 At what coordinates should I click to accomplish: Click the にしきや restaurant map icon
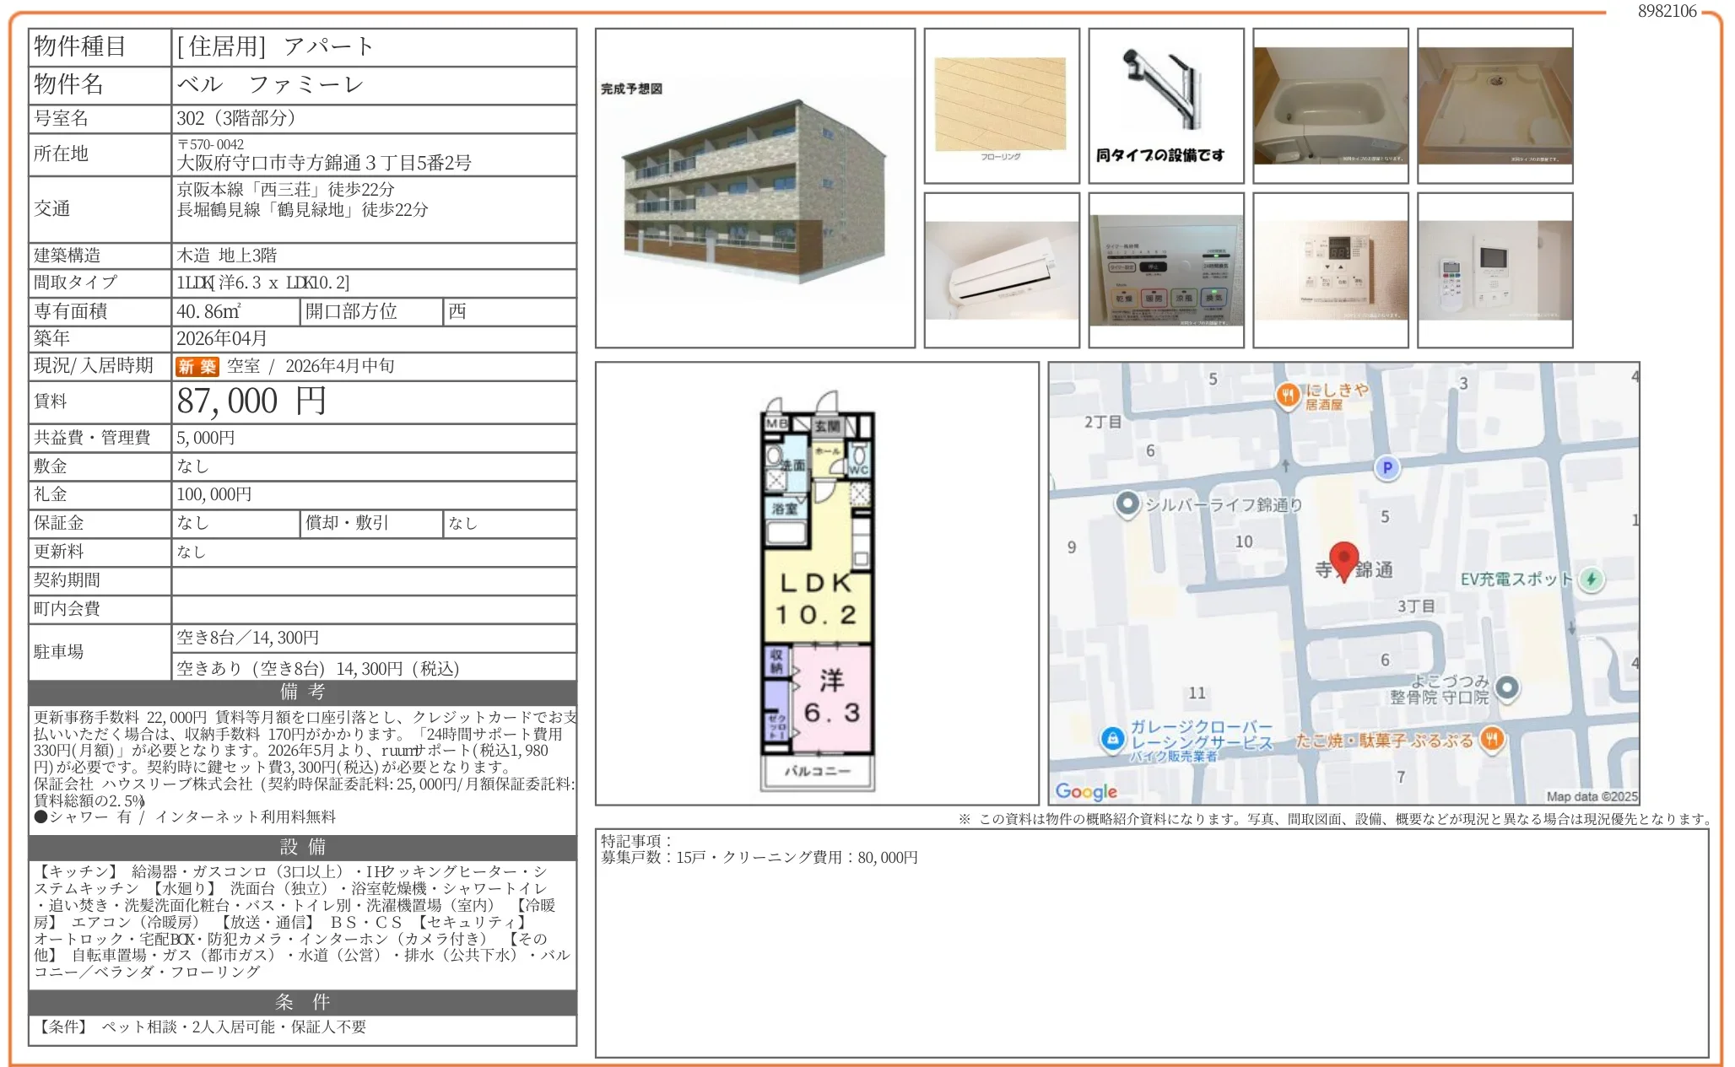point(1288,395)
